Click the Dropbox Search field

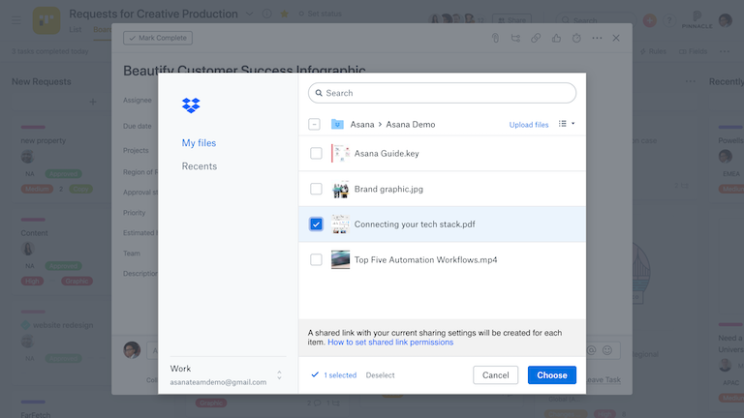click(442, 93)
